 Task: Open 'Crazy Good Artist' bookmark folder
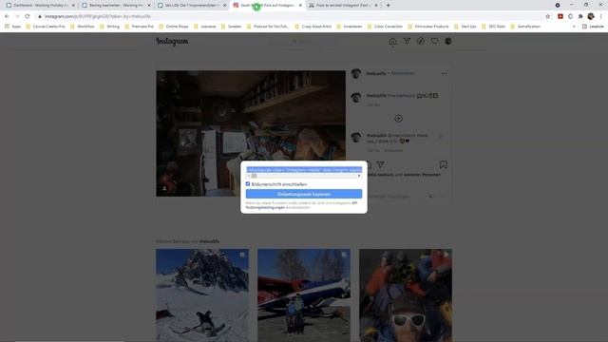313,27
